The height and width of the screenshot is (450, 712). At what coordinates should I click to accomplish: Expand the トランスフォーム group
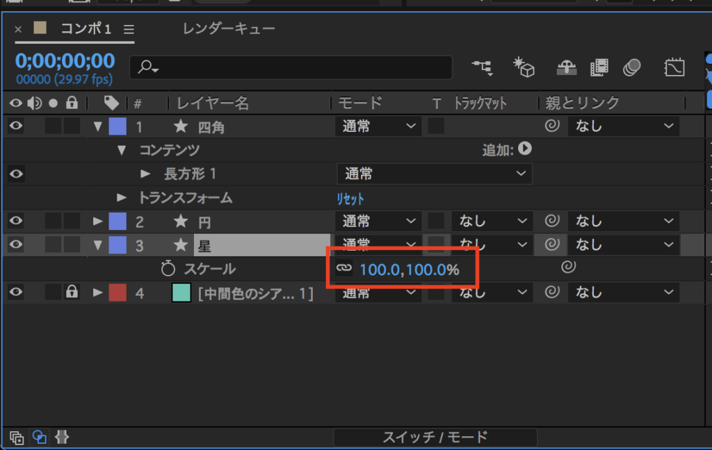point(121,197)
